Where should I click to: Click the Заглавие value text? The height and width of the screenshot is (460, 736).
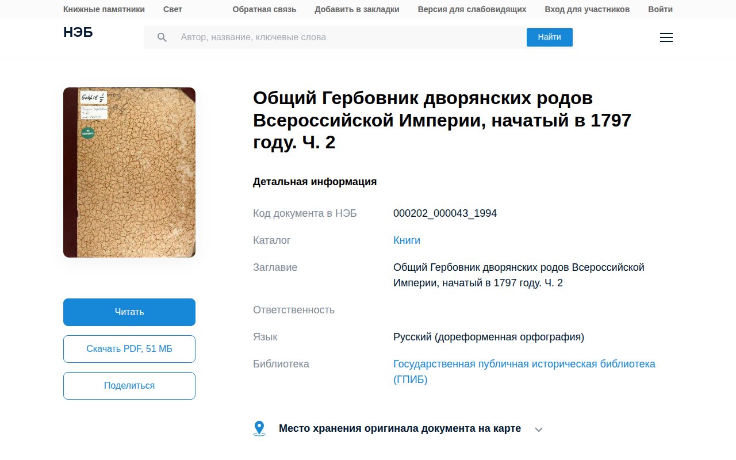(519, 275)
